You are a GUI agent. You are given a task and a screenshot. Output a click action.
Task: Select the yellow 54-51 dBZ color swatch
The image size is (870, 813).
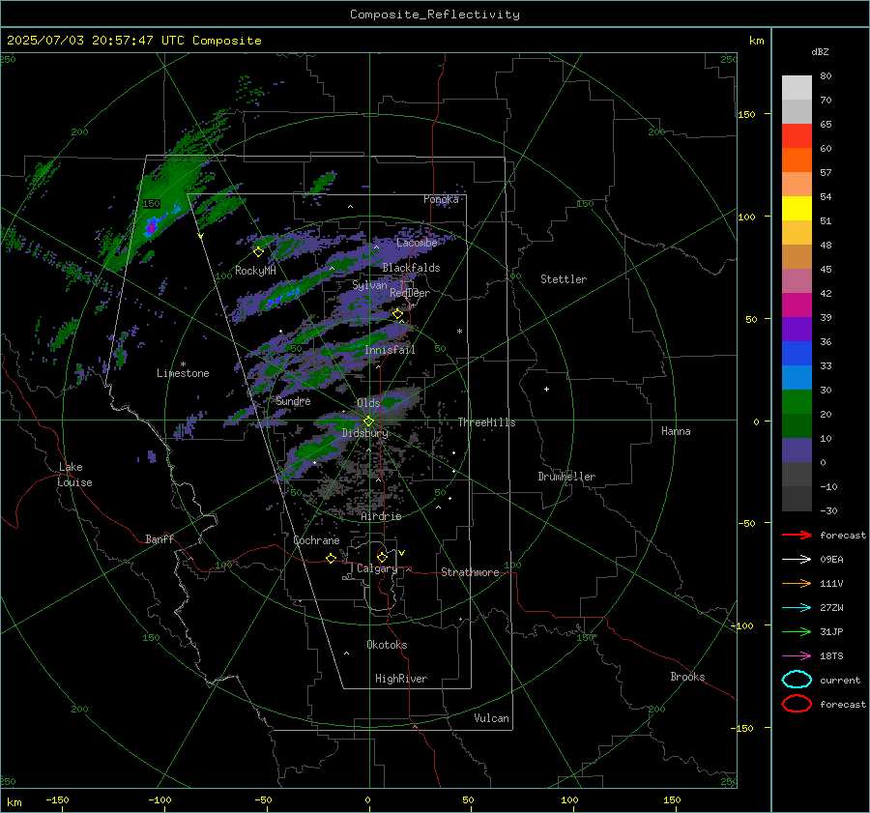(797, 209)
